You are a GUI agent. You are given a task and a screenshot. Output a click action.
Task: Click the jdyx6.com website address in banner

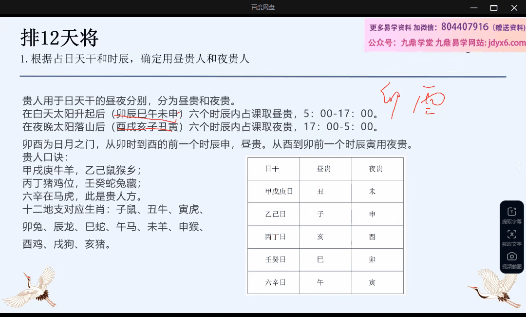click(505, 43)
